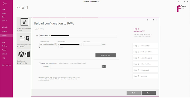Open Settings from the sidebar
This screenshot has height=98, width=190.
pyautogui.click(x=5, y=46)
